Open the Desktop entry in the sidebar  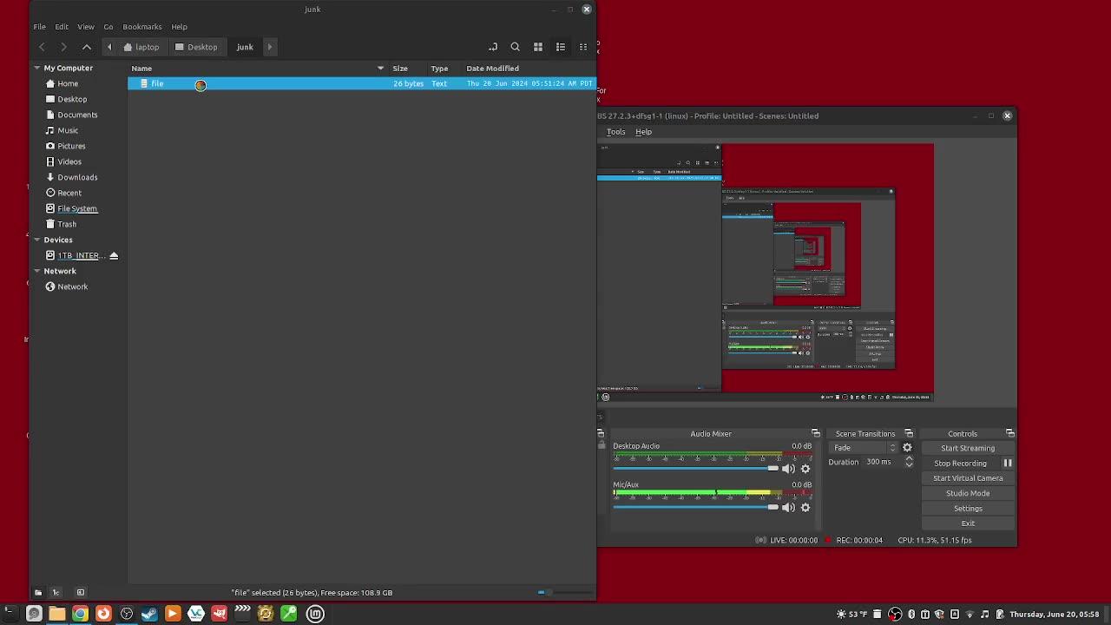click(72, 99)
